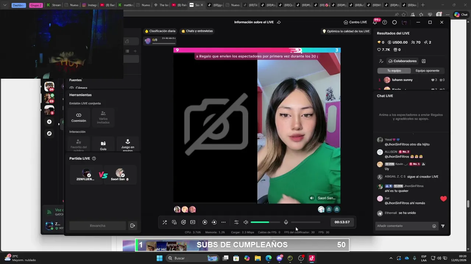471x264 pixels.
Task: Click the SUBS DE CUMPLEAÑOS goal banner
Action: pos(242,245)
